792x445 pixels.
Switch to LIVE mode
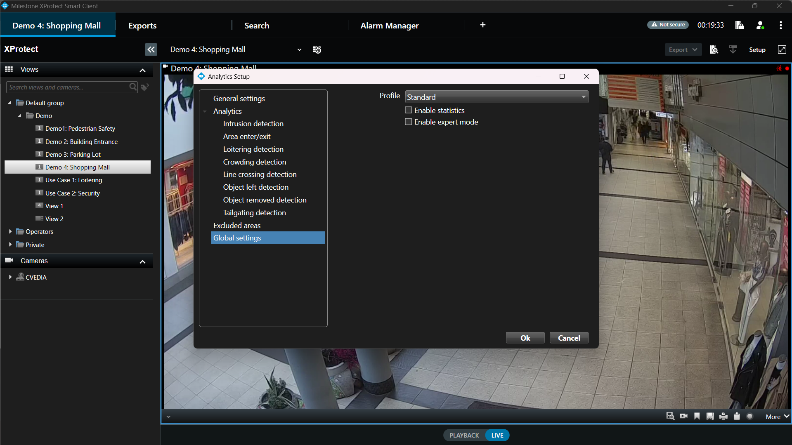497,435
